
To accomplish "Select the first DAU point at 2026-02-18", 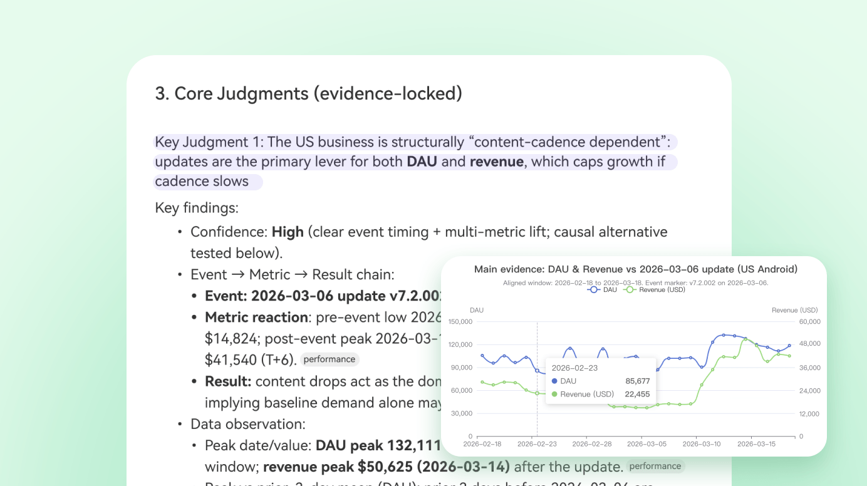I will tap(482, 355).
